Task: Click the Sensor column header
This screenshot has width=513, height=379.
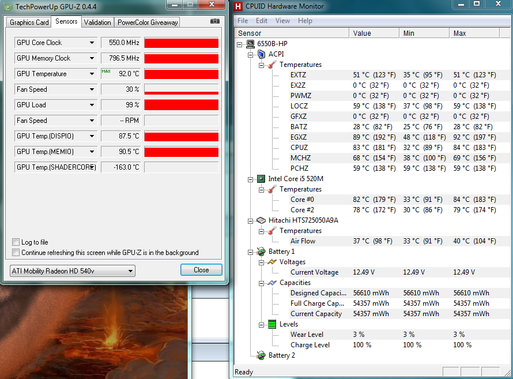Action: (x=292, y=33)
